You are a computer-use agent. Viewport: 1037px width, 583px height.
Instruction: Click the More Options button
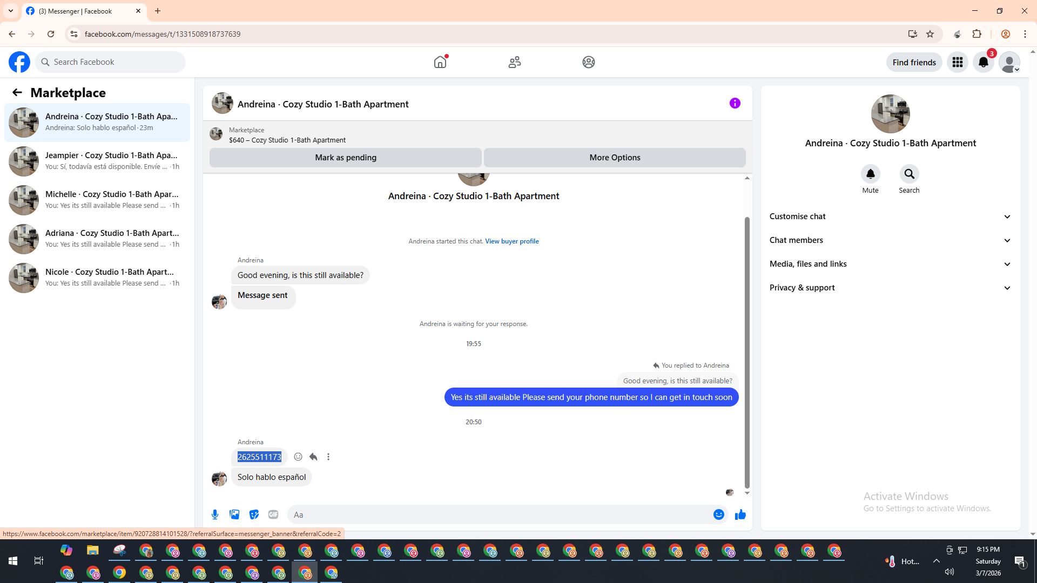click(615, 158)
